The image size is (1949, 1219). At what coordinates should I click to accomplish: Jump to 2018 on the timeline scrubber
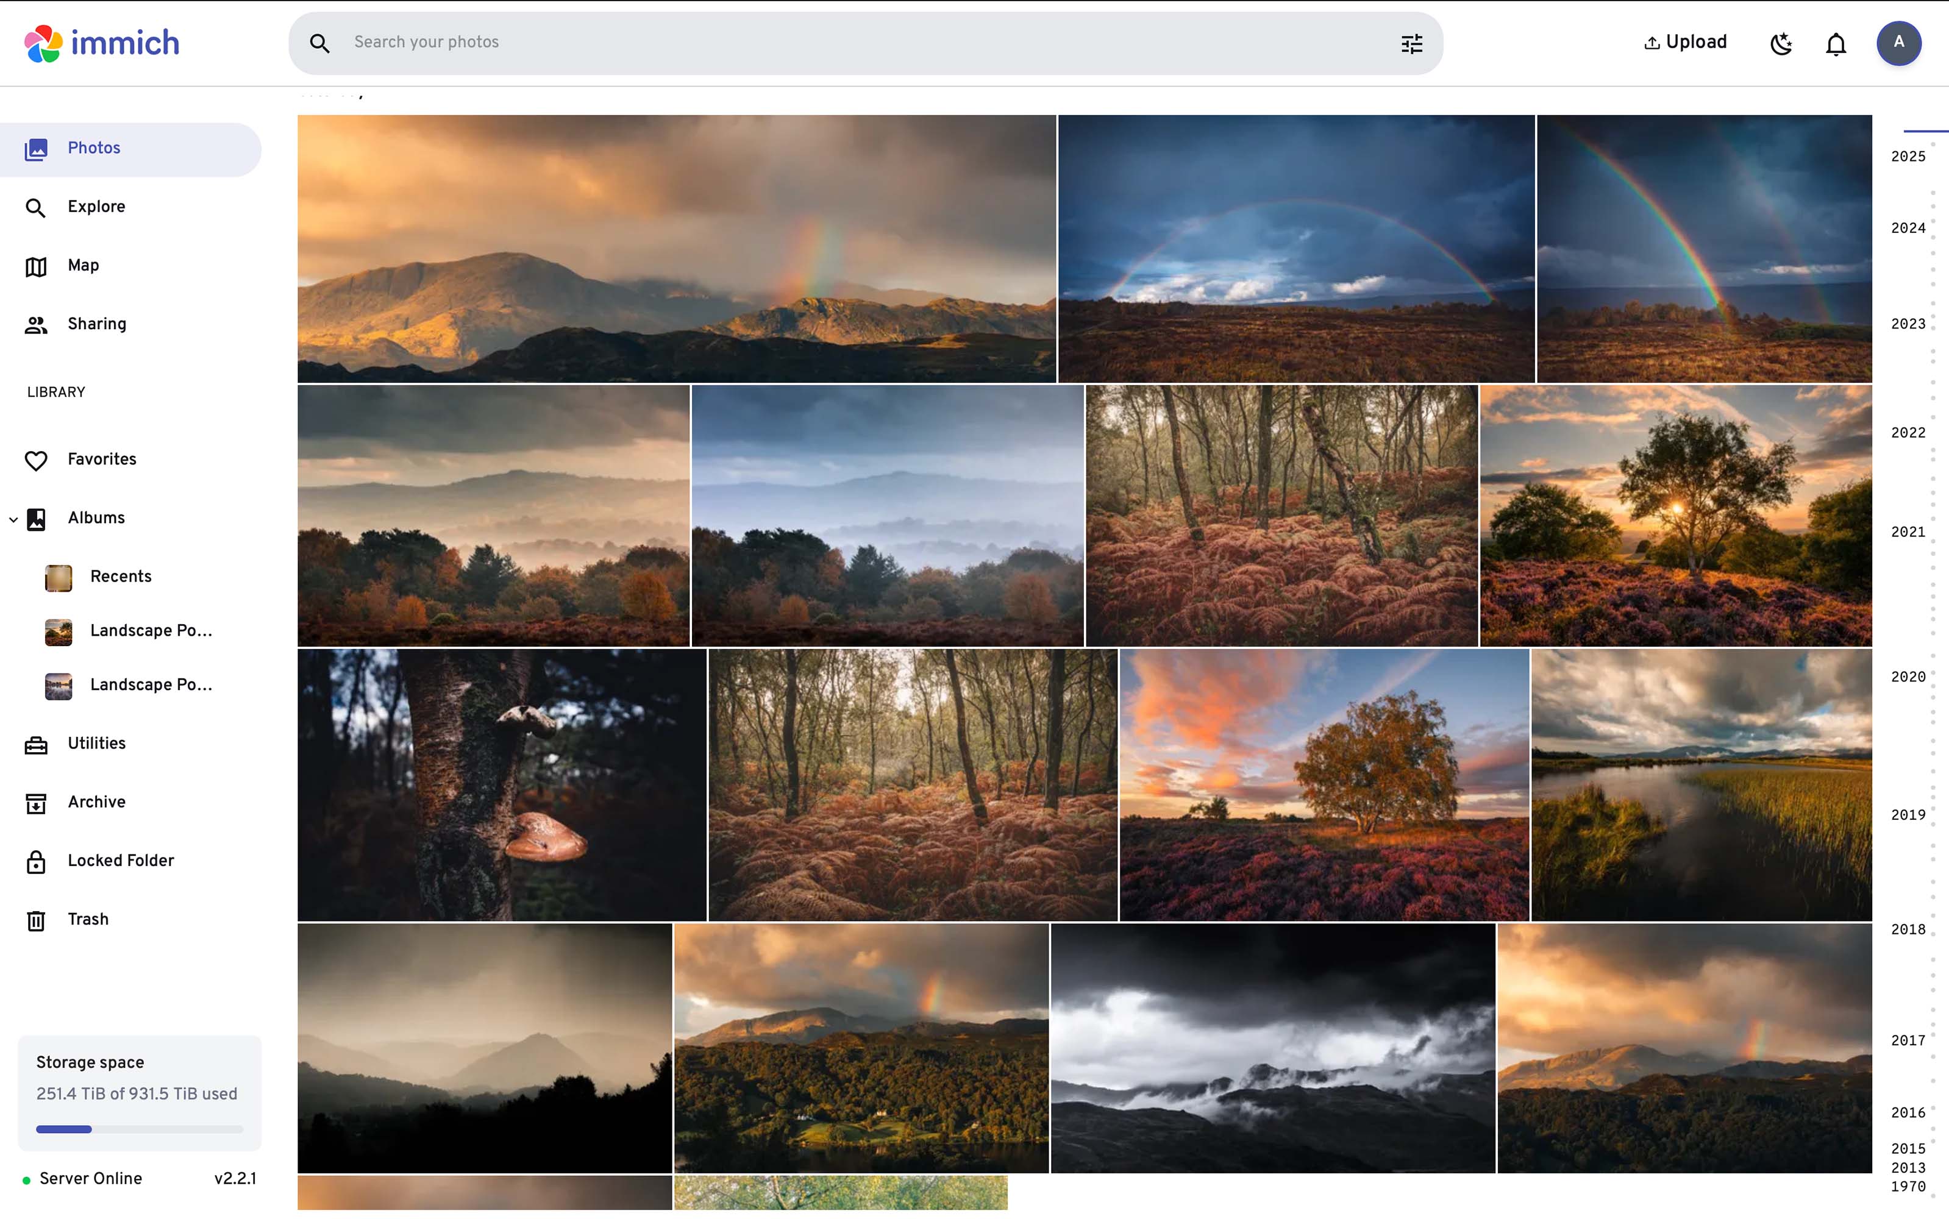coord(1907,929)
